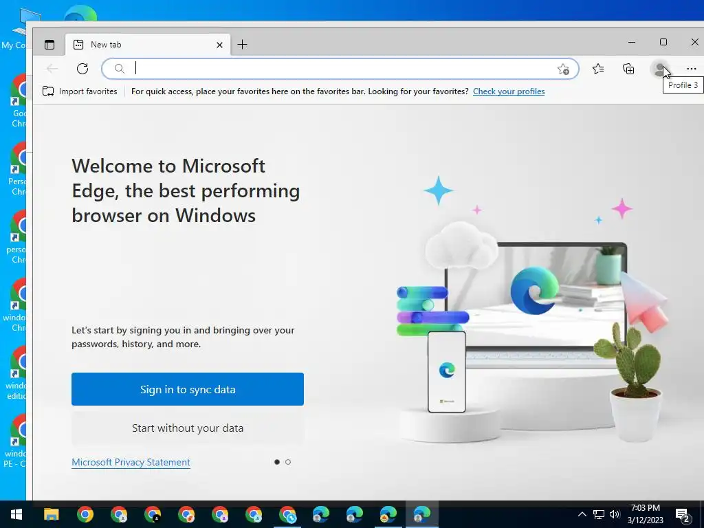
Task: Open Settings and more ellipsis menu
Action: coord(692,69)
